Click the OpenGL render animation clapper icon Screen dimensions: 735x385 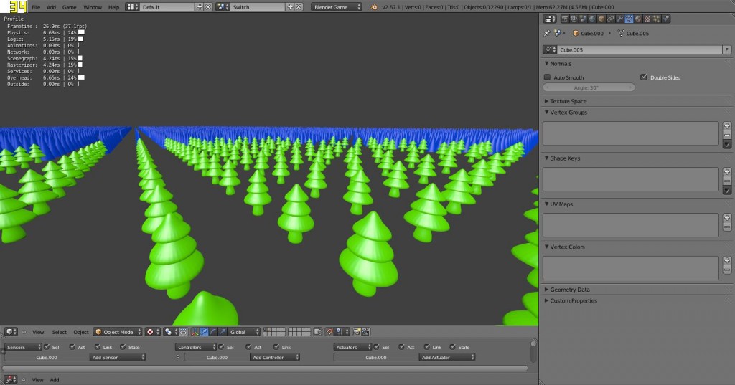tap(365, 332)
